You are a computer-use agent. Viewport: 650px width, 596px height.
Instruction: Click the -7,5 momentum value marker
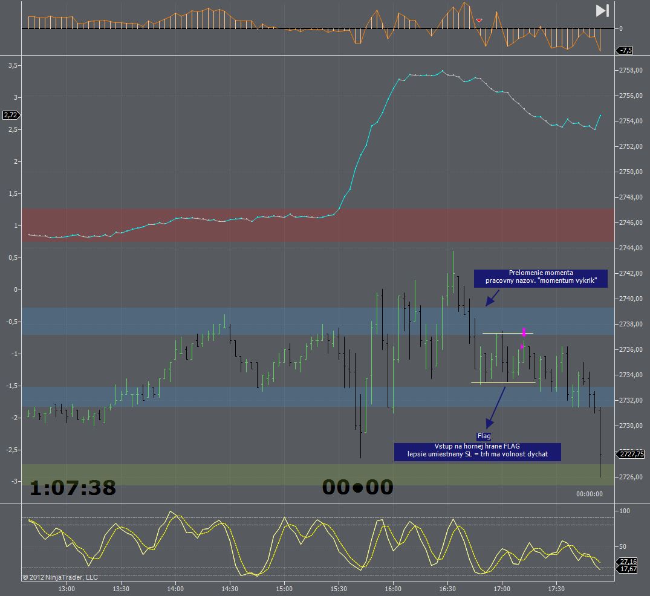point(625,50)
